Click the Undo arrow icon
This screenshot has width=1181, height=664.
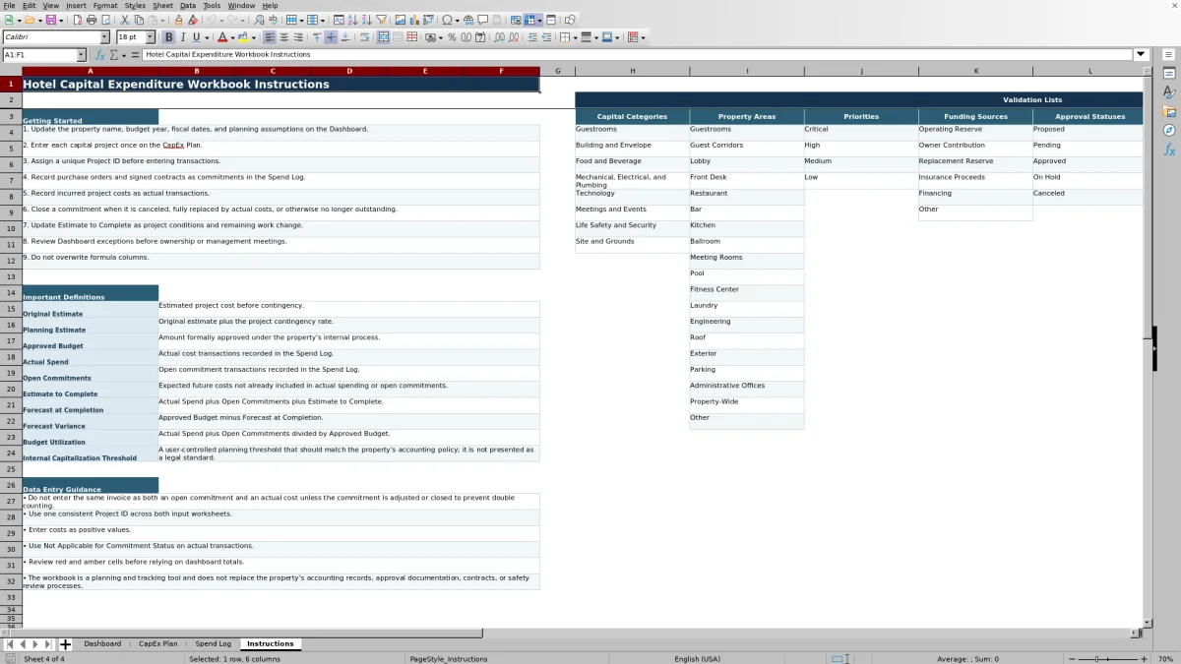(x=212, y=20)
